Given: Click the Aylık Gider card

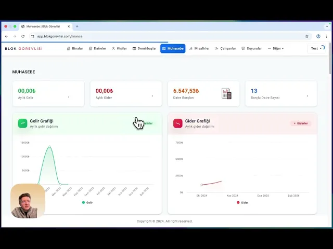Looking at the screenshot, I should 126,94.
